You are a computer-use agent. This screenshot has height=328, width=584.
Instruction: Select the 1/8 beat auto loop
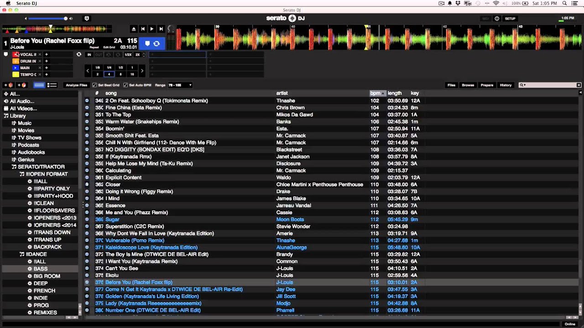[x=97, y=67]
